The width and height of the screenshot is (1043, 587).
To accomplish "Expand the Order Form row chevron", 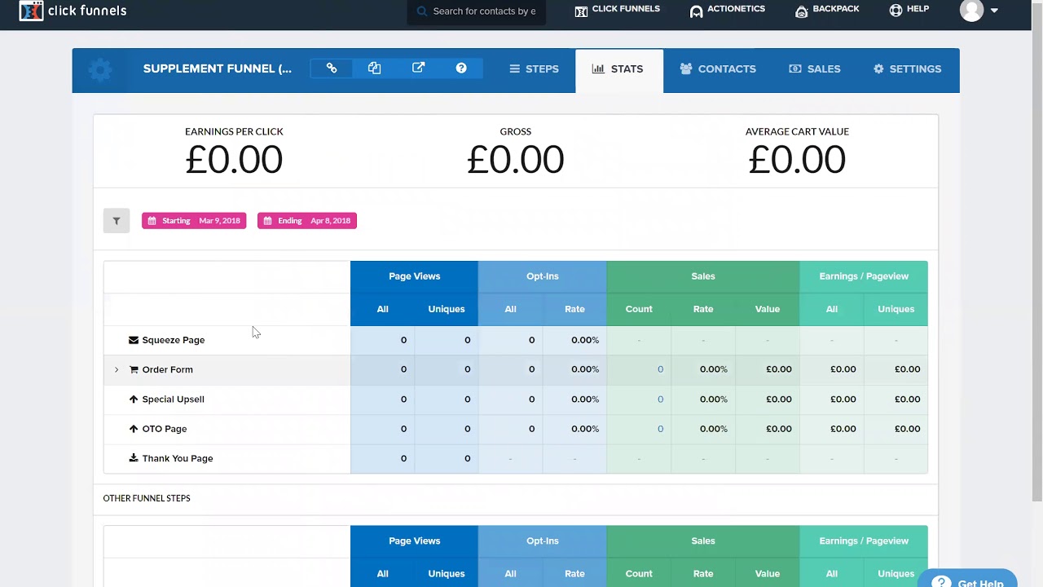I will tap(117, 370).
